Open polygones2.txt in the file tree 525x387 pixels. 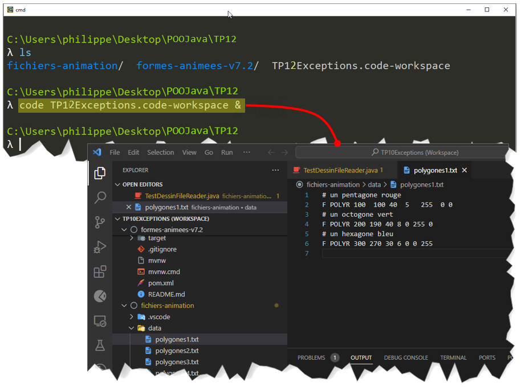click(177, 351)
